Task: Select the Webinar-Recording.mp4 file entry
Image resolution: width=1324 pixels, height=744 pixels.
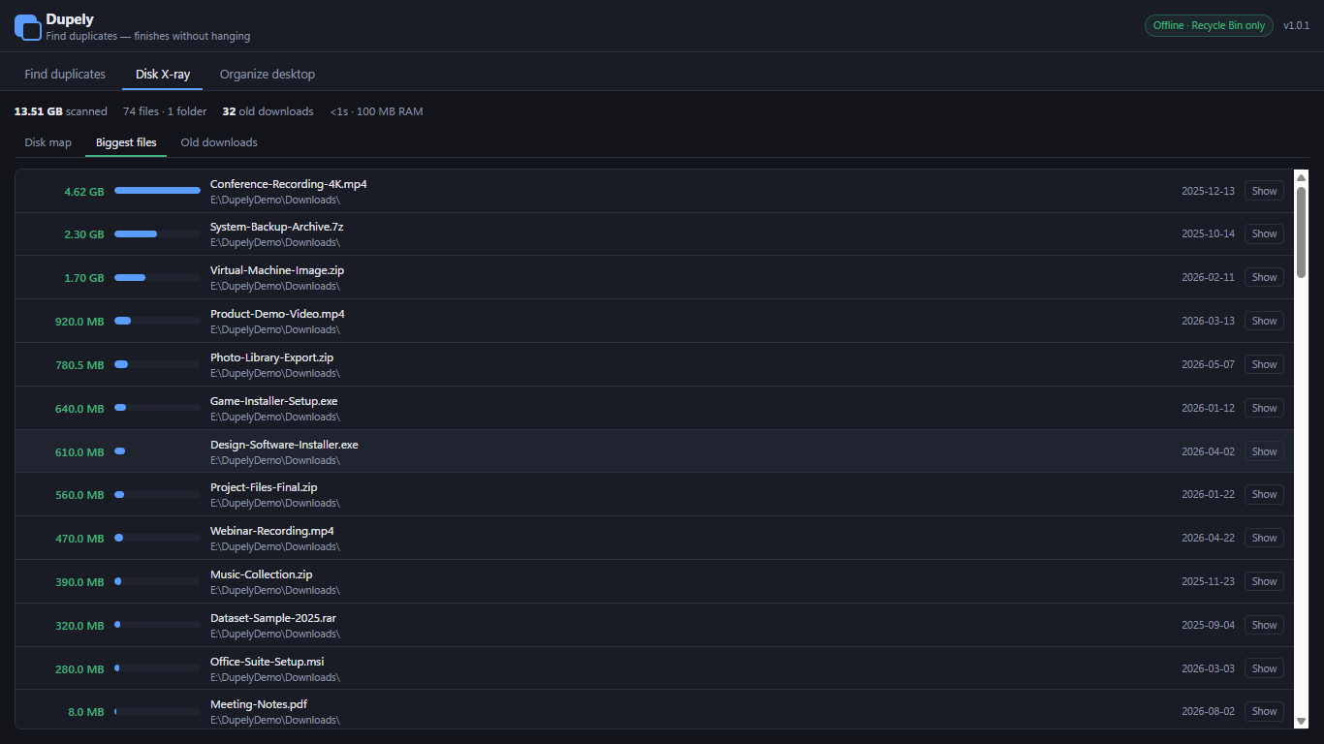Action: click(654, 538)
